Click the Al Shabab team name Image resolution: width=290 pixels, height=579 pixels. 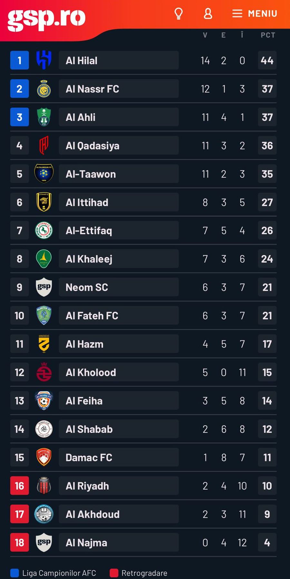pos(89,429)
